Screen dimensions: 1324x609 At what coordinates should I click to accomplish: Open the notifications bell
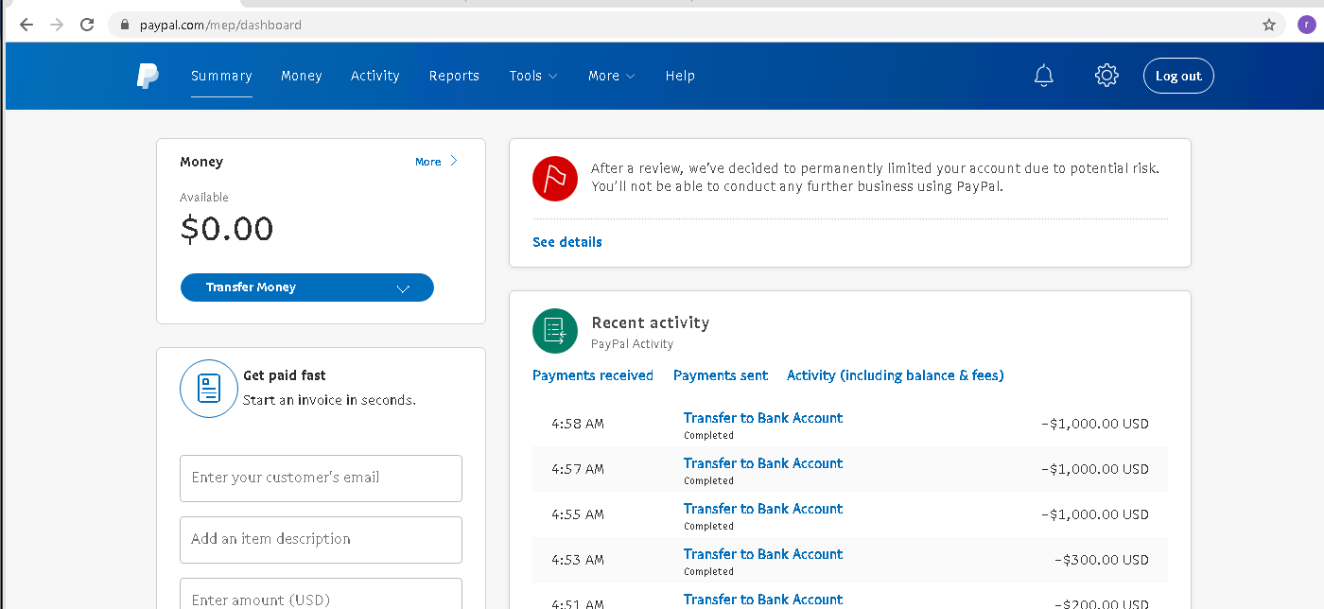pos(1043,76)
